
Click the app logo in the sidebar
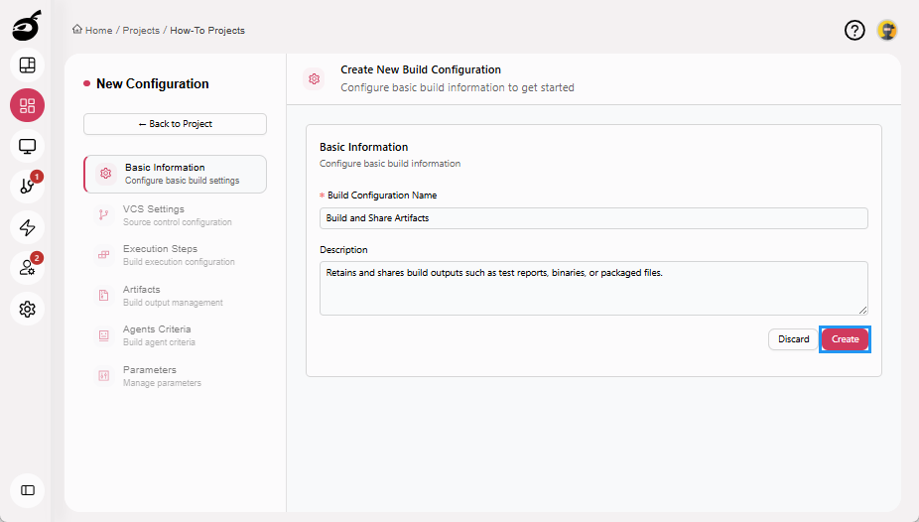[27, 25]
